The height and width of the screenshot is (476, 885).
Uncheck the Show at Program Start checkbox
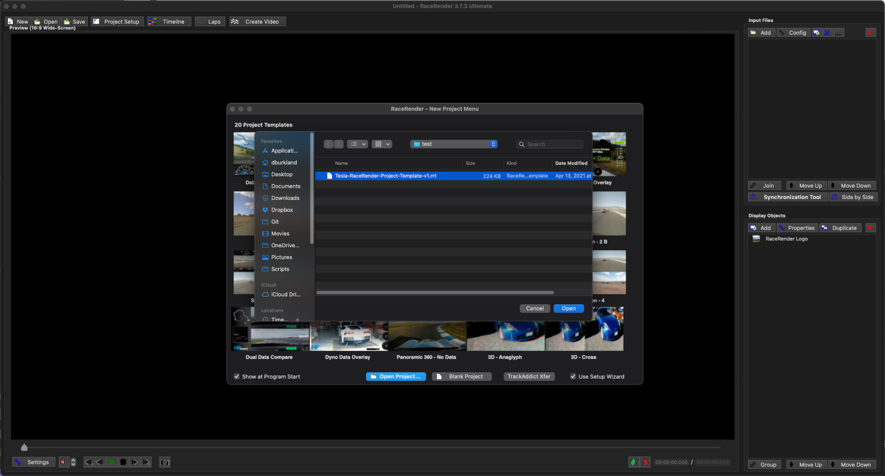pyautogui.click(x=236, y=376)
